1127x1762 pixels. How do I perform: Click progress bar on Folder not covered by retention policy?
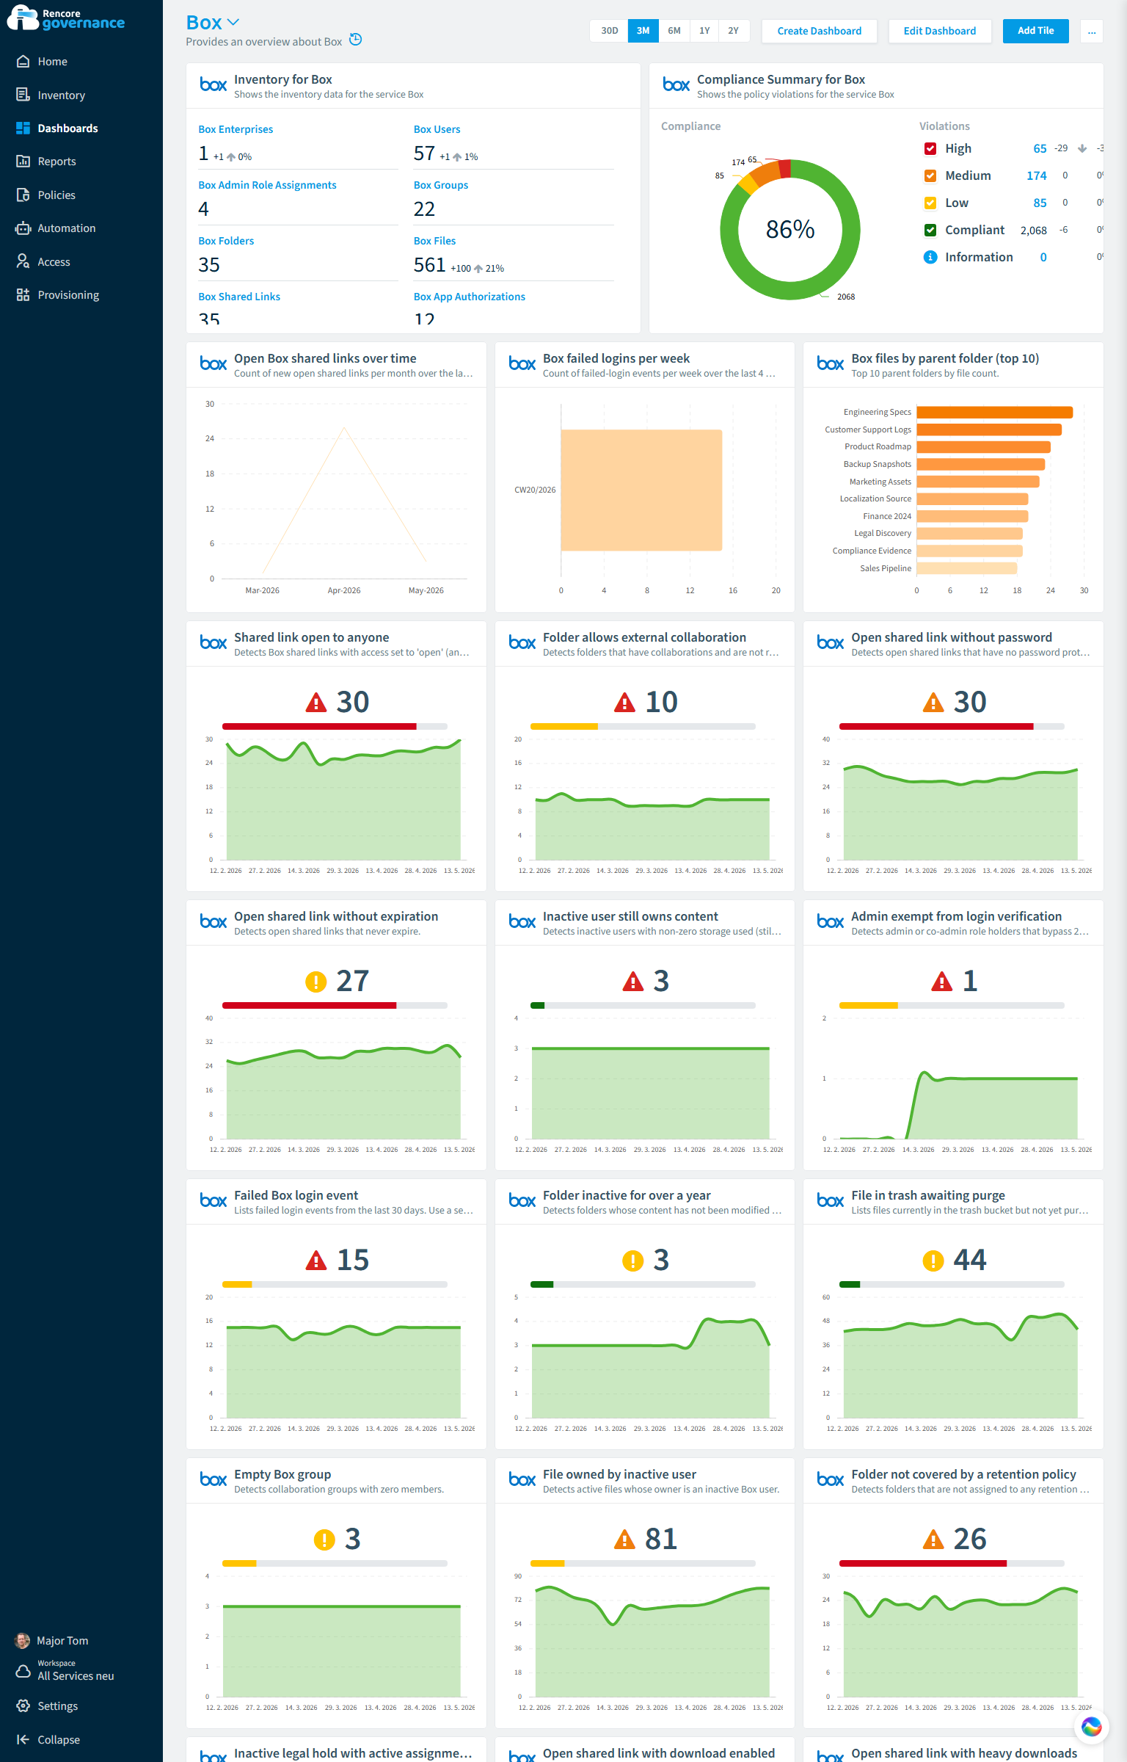952,1564
